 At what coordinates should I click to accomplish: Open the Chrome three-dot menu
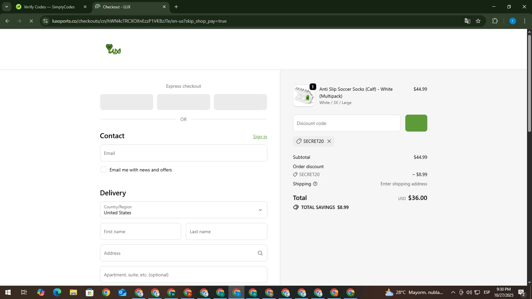525,21
